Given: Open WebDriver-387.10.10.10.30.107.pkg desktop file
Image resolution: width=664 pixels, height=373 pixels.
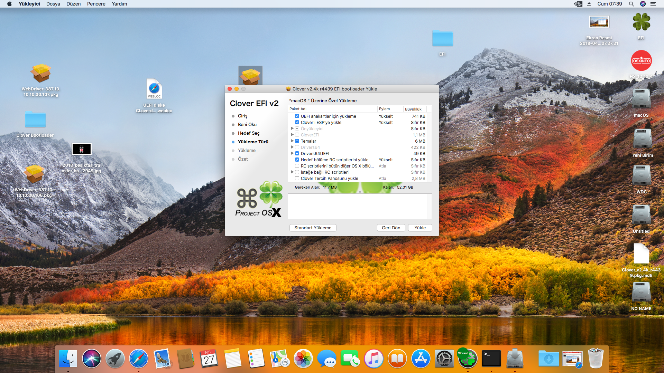Looking at the screenshot, I should pyautogui.click(x=41, y=73).
